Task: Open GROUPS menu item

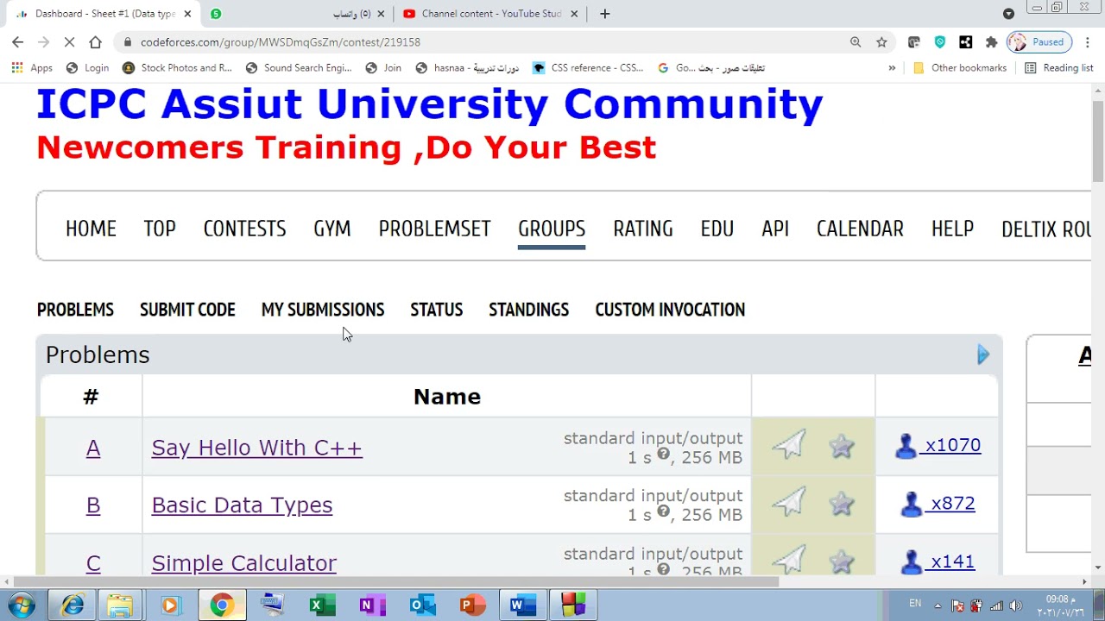Action: 552,229
